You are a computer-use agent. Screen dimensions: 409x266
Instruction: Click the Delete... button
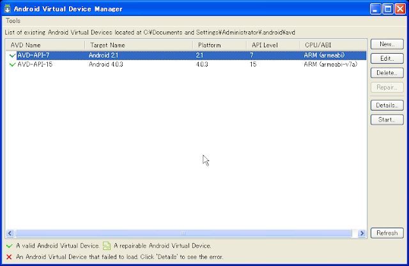[x=387, y=73]
